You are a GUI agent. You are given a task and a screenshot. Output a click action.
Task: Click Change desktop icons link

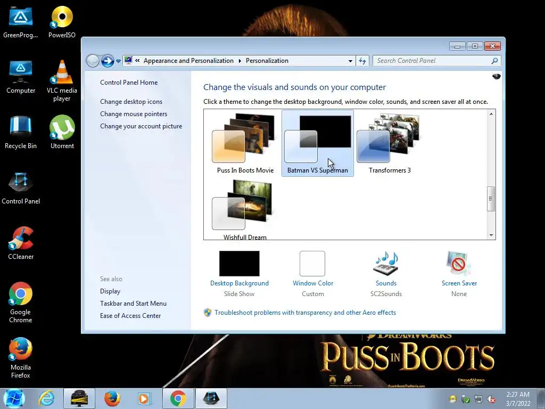[x=131, y=102]
